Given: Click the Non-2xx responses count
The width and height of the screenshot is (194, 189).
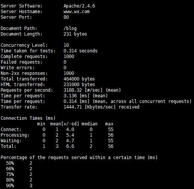Looking at the screenshot, I should coord(69,73).
